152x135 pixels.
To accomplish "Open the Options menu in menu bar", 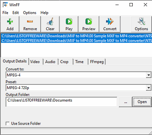I will [x=30, y=13].
